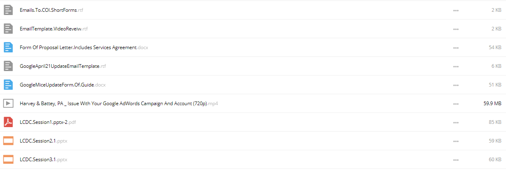This screenshot has height=173, width=506.
Task: Expand options for Form Of Proposal Letter docx
Action: pos(456,48)
